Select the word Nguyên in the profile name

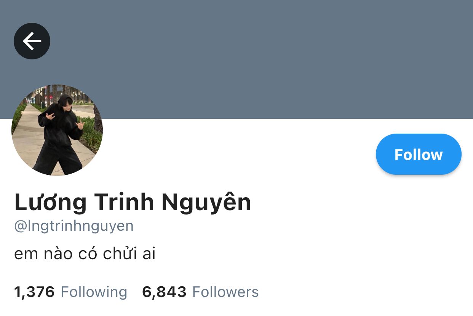tap(206, 203)
